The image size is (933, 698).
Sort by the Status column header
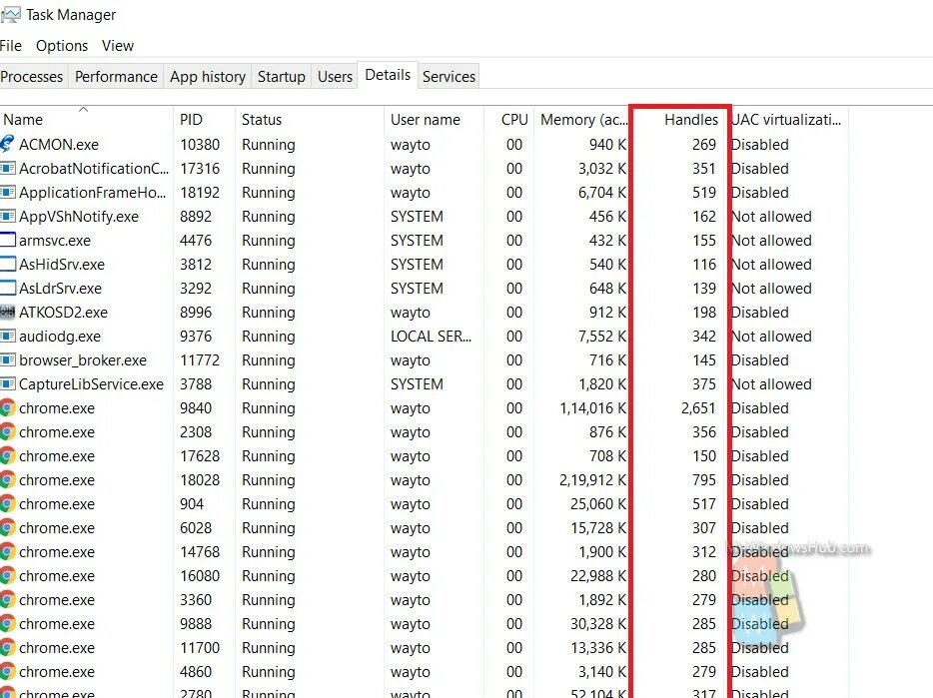310,119
